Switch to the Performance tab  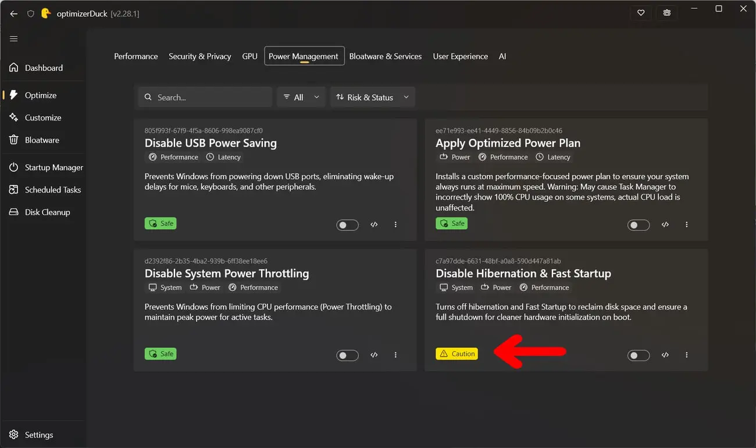[136, 56]
